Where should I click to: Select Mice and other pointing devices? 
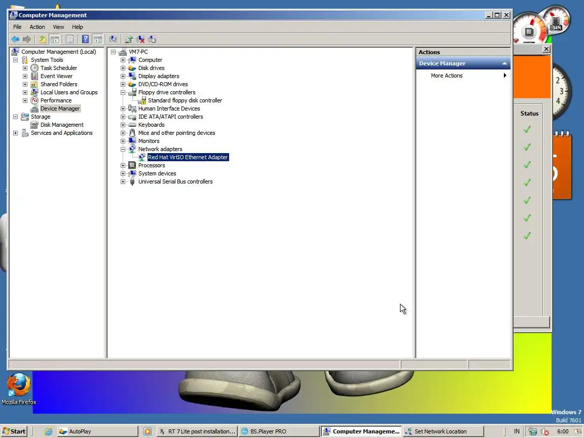[176, 133]
